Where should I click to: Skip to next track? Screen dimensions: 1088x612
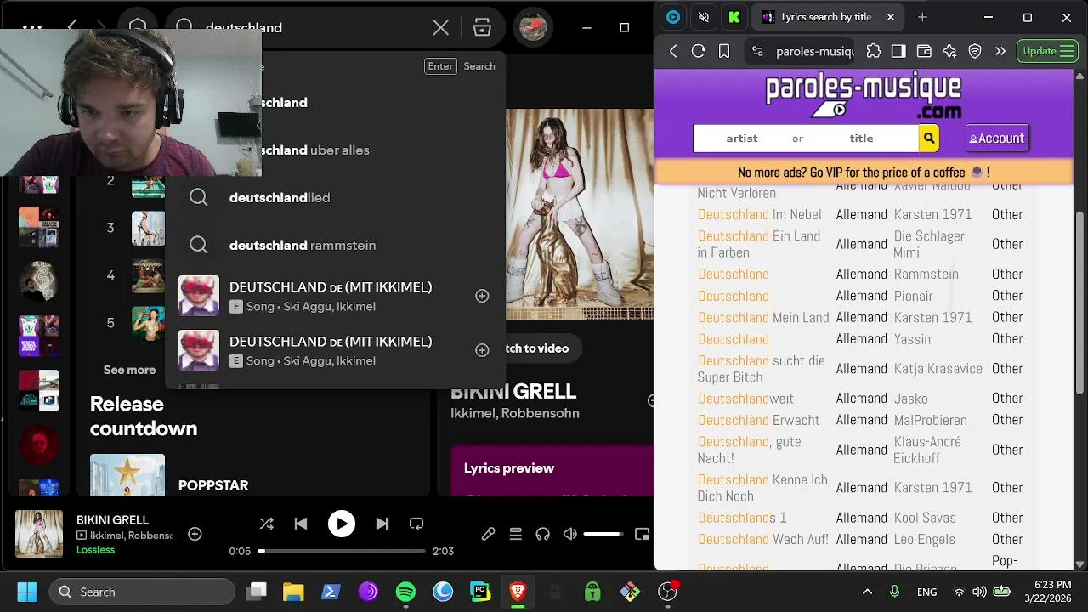pyautogui.click(x=382, y=524)
